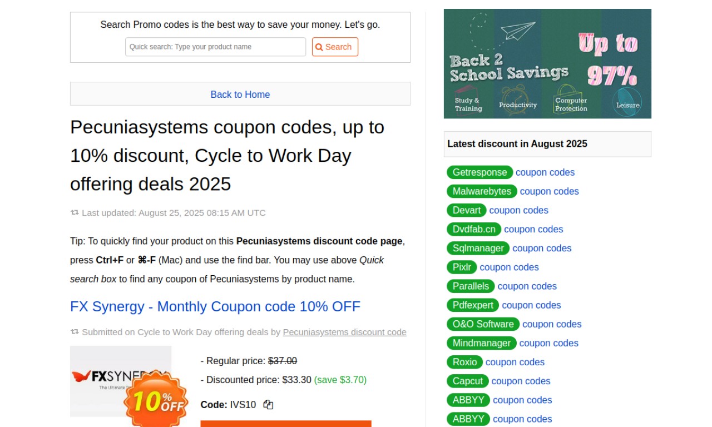This screenshot has height=427, width=712.
Task: Open Capcut coupon codes tag
Action: 468,380
